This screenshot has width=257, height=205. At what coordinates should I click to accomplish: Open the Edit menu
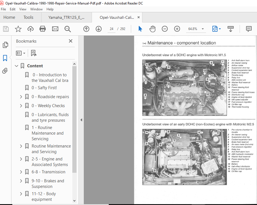point(12,9)
